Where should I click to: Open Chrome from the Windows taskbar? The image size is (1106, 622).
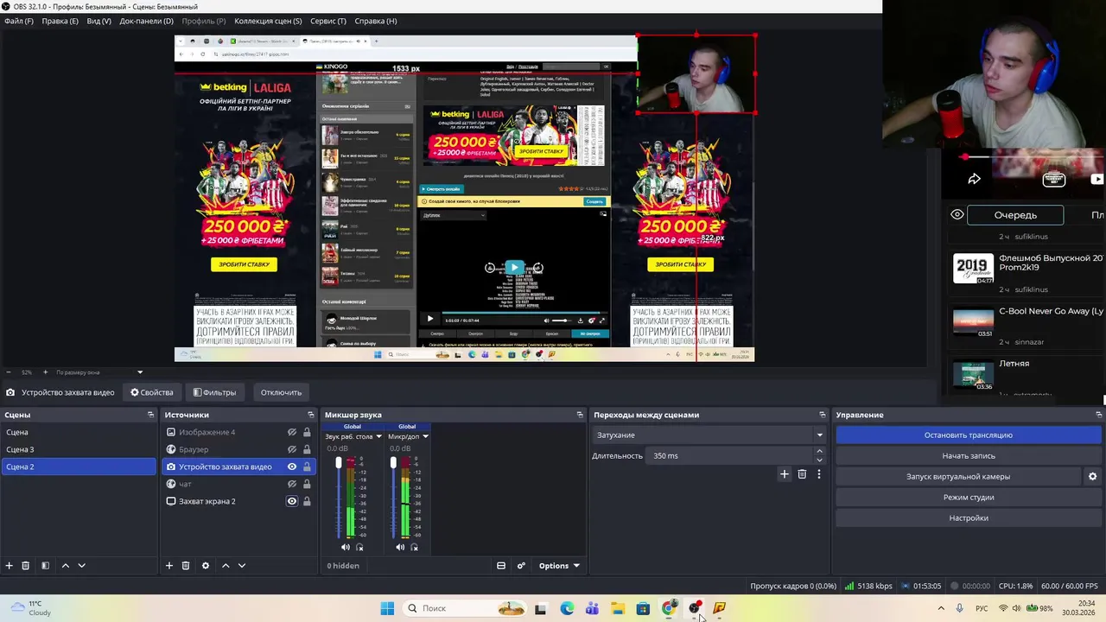(669, 608)
